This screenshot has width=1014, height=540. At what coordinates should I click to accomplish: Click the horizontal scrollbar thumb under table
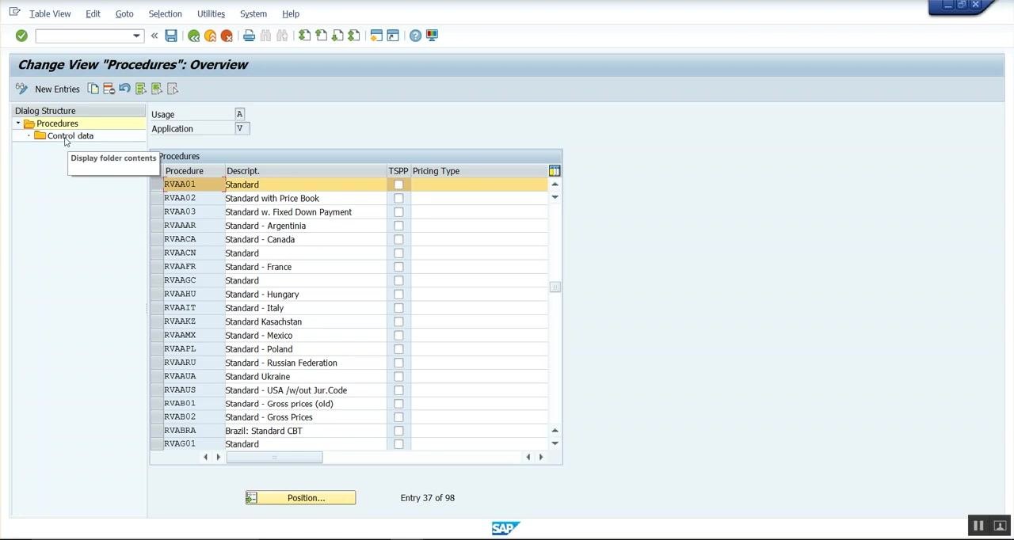tap(274, 457)
